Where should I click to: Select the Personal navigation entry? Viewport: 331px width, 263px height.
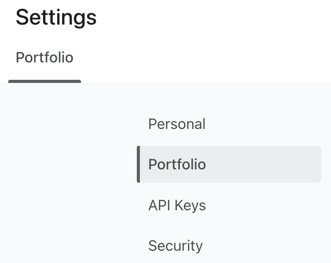point(177,124)
